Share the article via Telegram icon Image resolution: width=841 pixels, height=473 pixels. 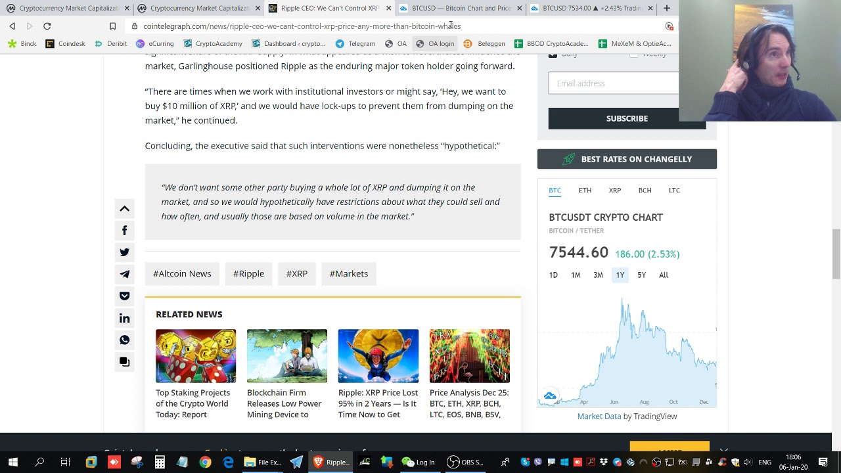(x=124, y=274)
